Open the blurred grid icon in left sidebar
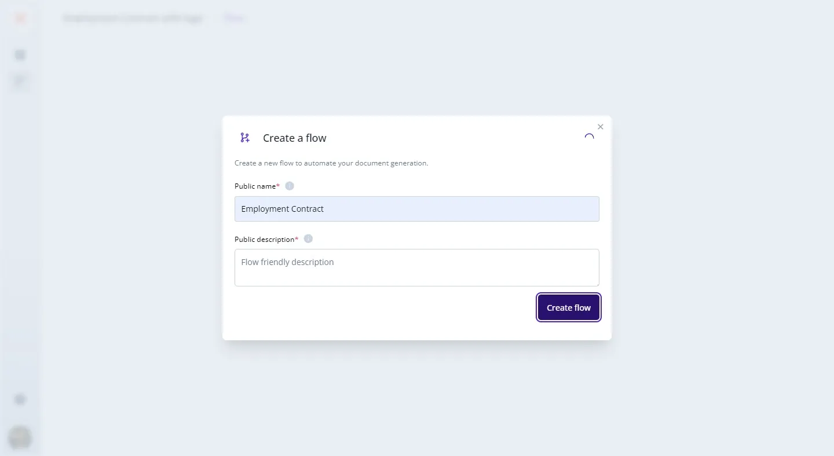Image resolution: width=834 pixels, height=456 pixels. 20,55
